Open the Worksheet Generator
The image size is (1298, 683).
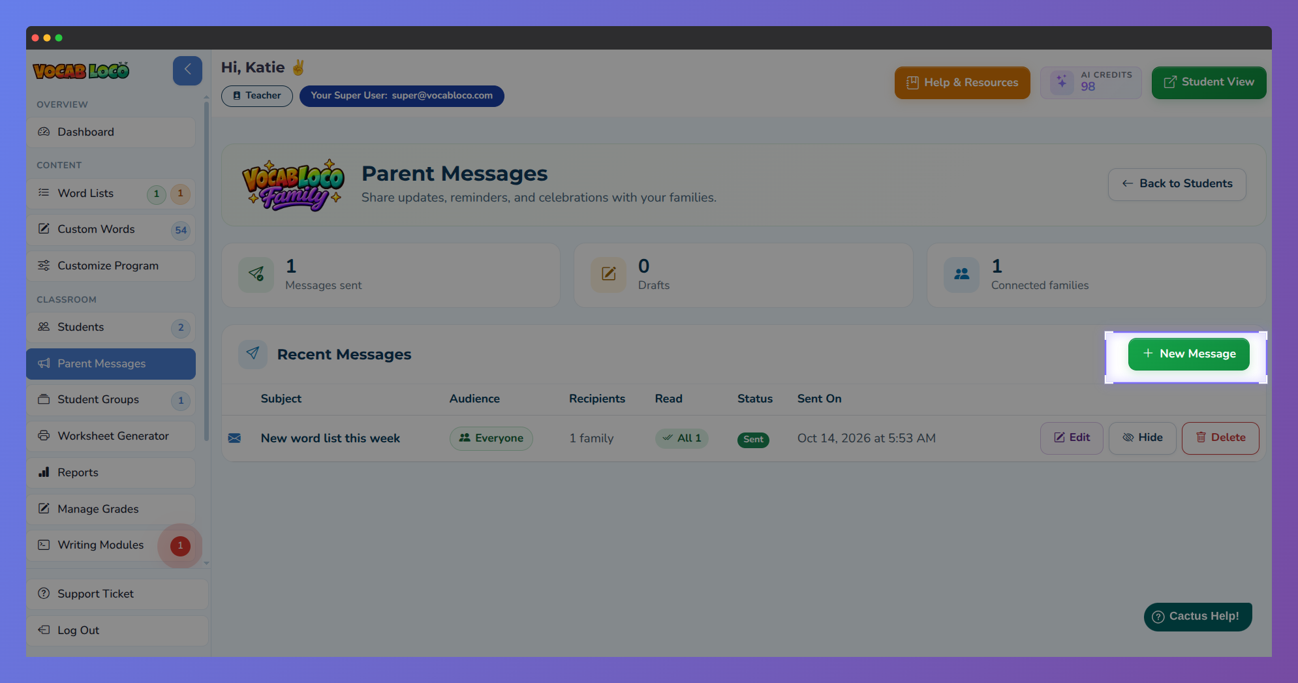111,436
